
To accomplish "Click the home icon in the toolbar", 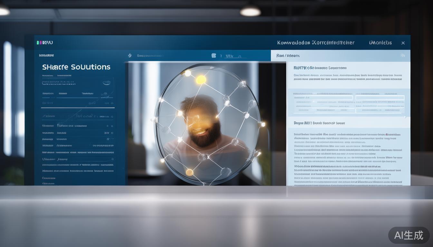I will 130,56.
